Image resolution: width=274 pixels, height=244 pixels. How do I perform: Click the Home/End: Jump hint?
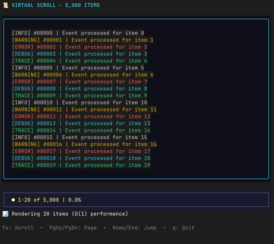[135, 228]
